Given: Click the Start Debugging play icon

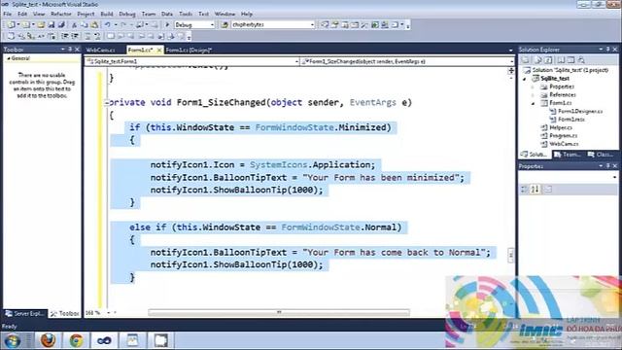Looking at the screenshot, I should coord(167,24).
